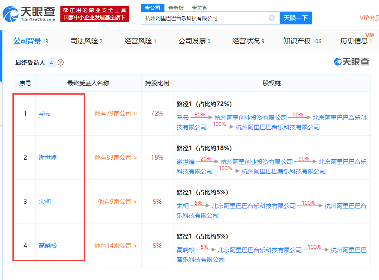Open 马云's profile in the name column

pos(45,113)
